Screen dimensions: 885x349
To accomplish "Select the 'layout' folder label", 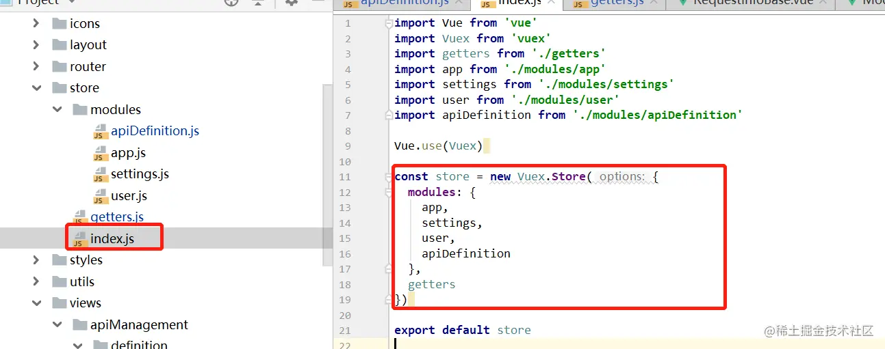I will pyautogui.click(x=88, y=45).
